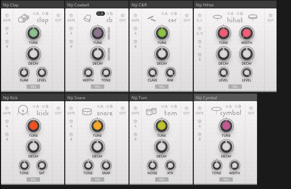Switch Kick module to mode B
Viewport: 291px width, 189px height.
pyautogui.click(x=45, y=107)
